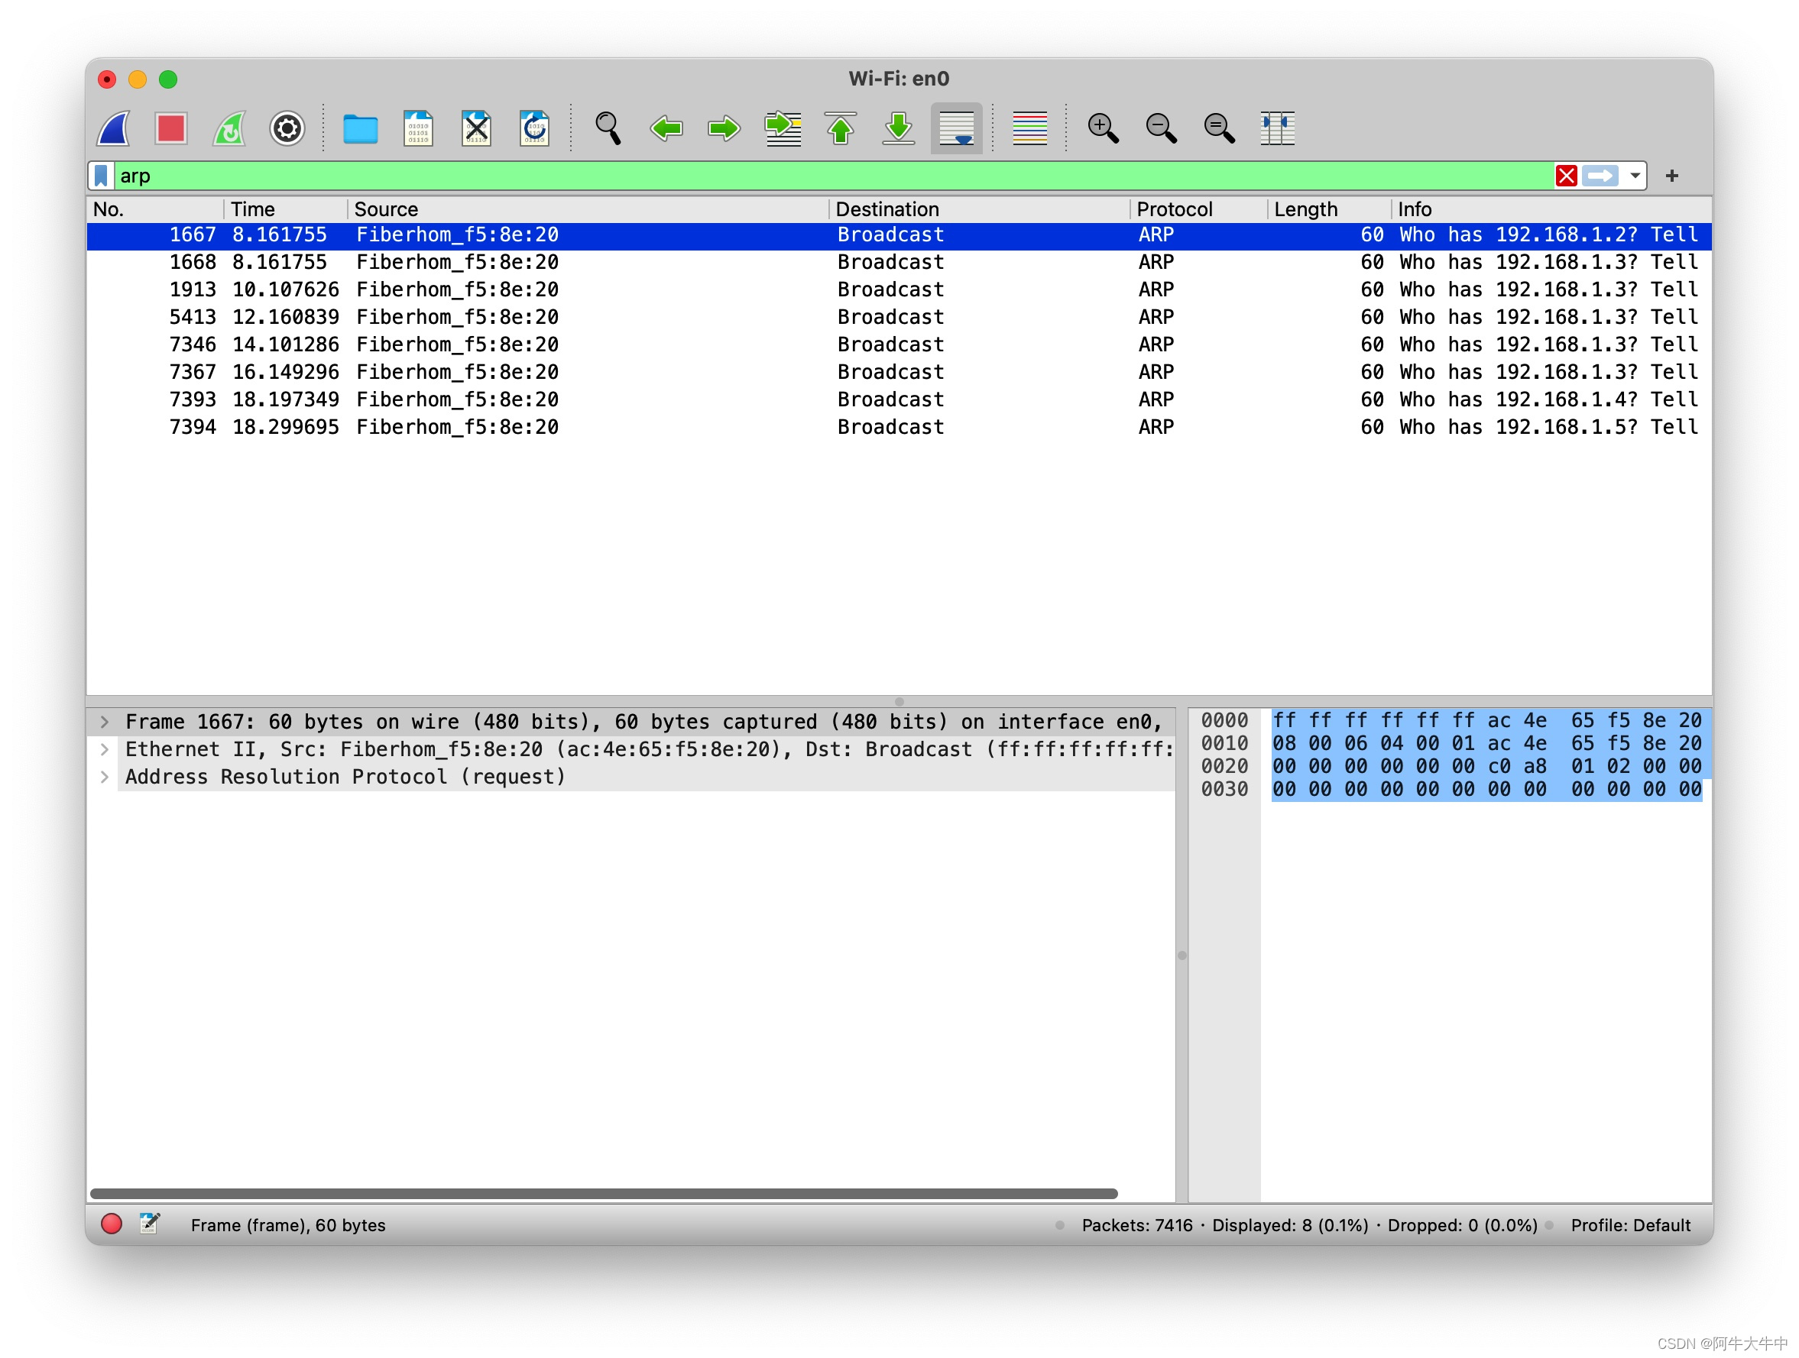
Task: Open the recent filters dropdown
Action: (1635, 176)
